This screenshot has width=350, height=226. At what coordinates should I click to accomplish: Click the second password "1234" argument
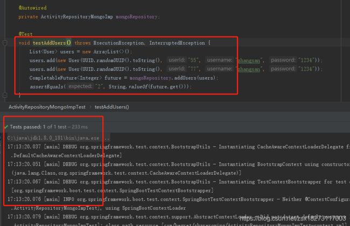[306, 69]
